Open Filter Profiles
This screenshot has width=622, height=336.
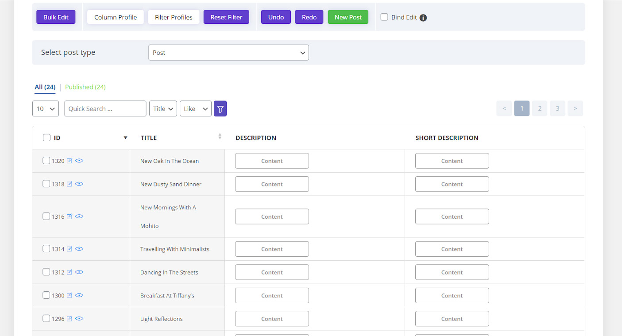point(174,17)
